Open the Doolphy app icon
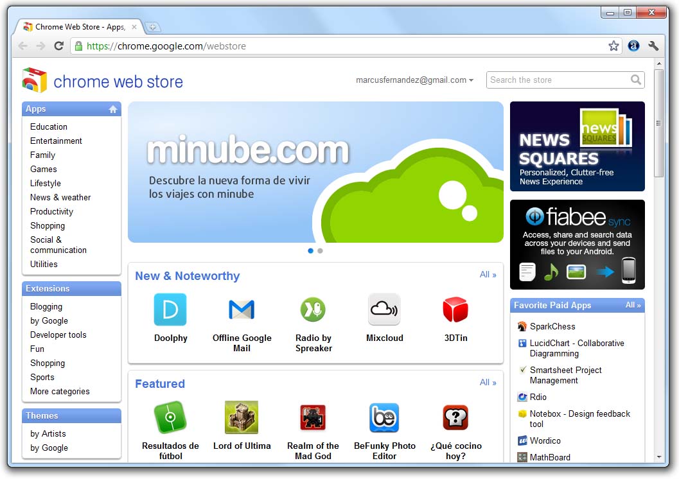The height and width of the screenshot is (479, 679). [170, 309]
